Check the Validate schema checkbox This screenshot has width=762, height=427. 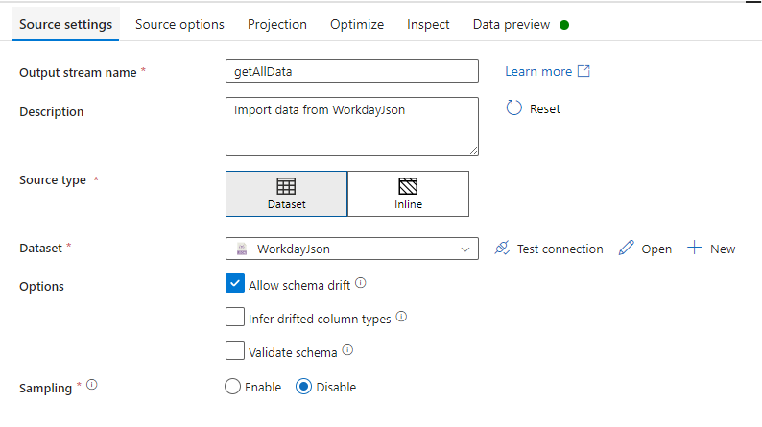click(x=235, y=350)
